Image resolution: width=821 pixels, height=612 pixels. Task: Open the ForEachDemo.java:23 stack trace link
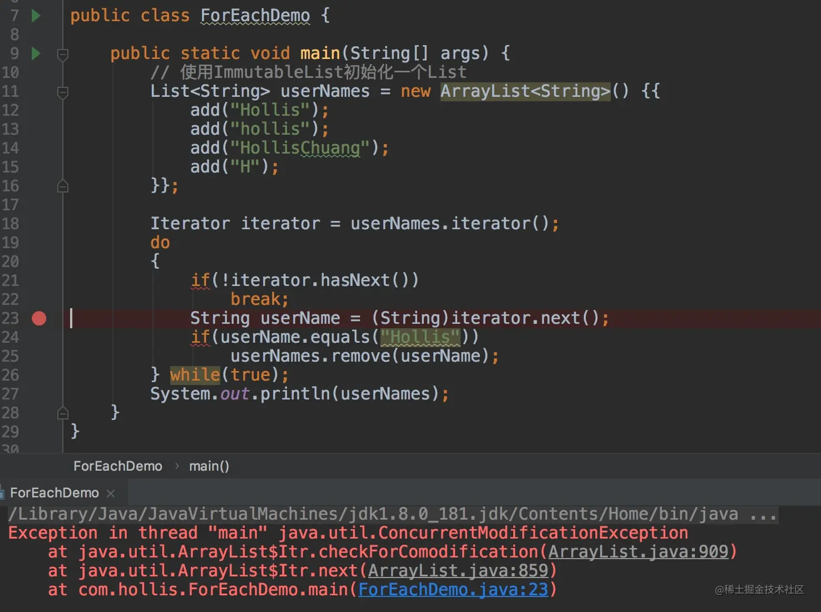click(x=453, y=589)
